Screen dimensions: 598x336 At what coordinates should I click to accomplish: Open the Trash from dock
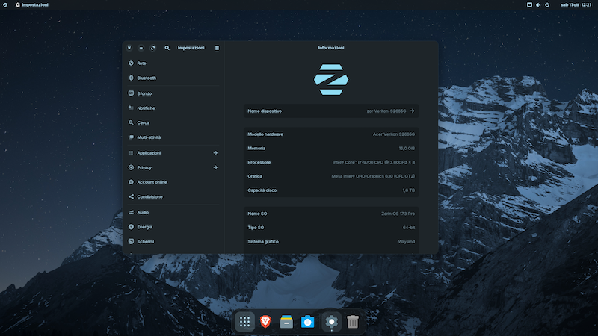353,322
